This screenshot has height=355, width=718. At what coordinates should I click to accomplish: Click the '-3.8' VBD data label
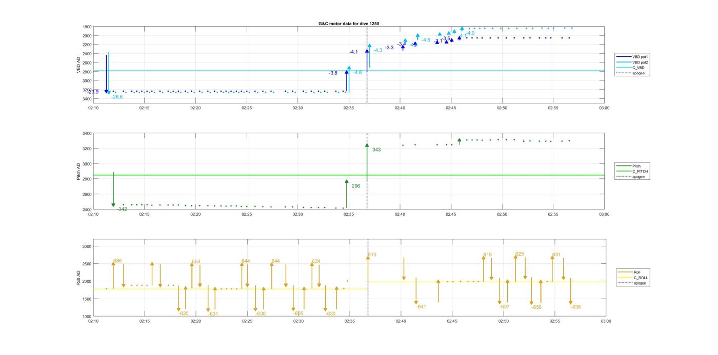pyautogui.click(x=333, y=73)
